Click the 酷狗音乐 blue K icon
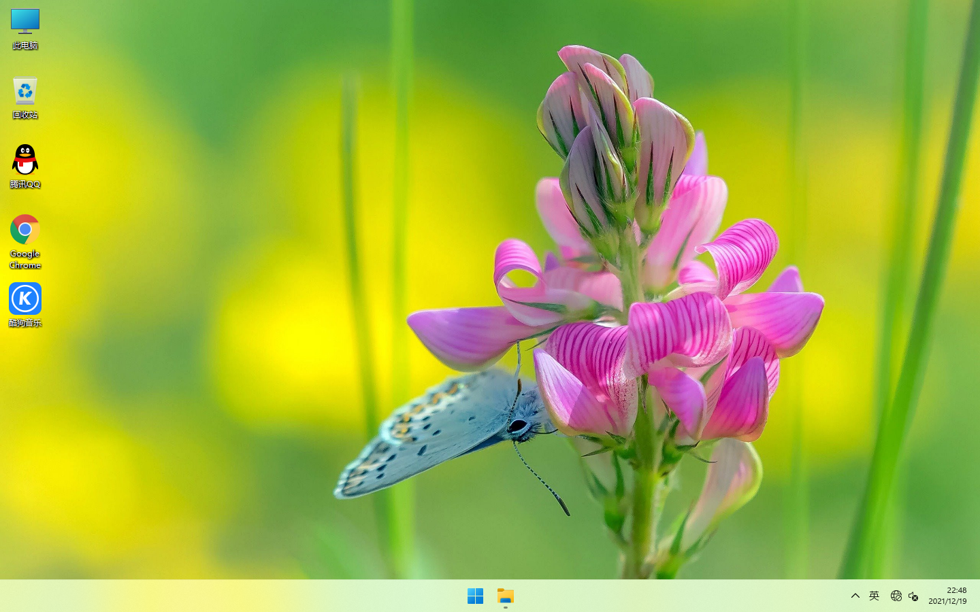This screenshot has height=612, width=980. pyautogui.click(x=25, y=299)
